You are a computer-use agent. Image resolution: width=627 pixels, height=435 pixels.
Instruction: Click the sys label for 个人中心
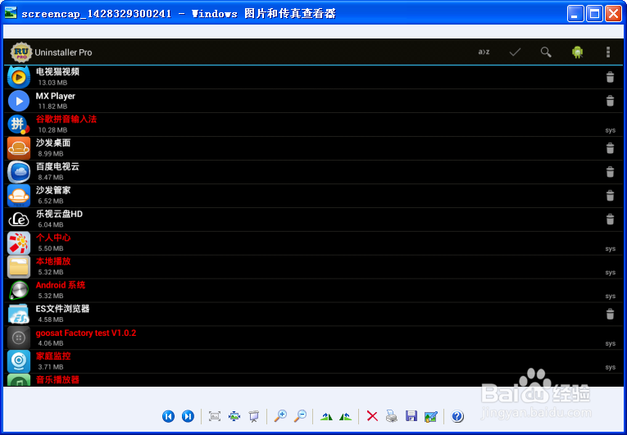click(x=611, y=249)
